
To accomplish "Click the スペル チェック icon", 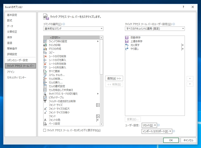I will click(x=45, y=75).
